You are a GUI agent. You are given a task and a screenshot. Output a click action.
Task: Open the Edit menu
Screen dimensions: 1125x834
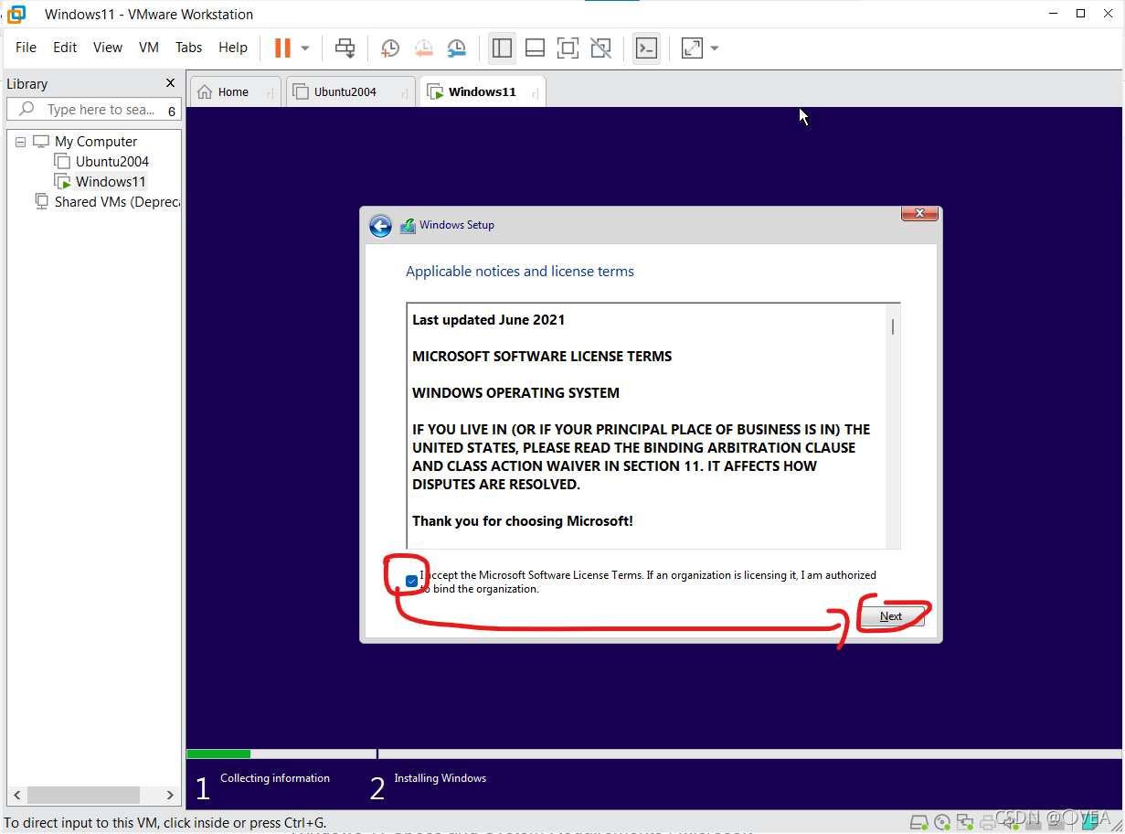65,48
